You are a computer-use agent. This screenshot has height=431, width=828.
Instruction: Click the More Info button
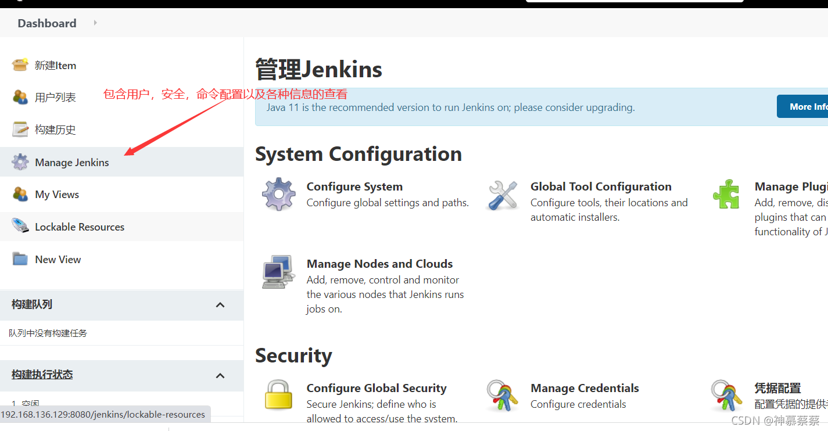click(x=802, y=107)
